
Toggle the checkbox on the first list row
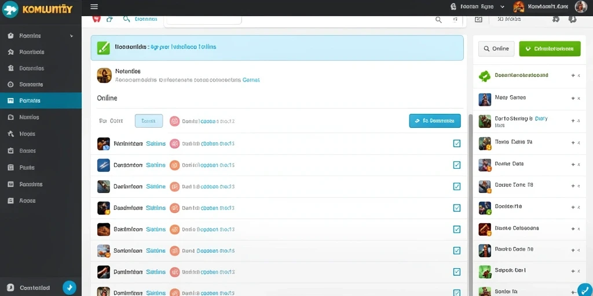[x=457, y=143]
